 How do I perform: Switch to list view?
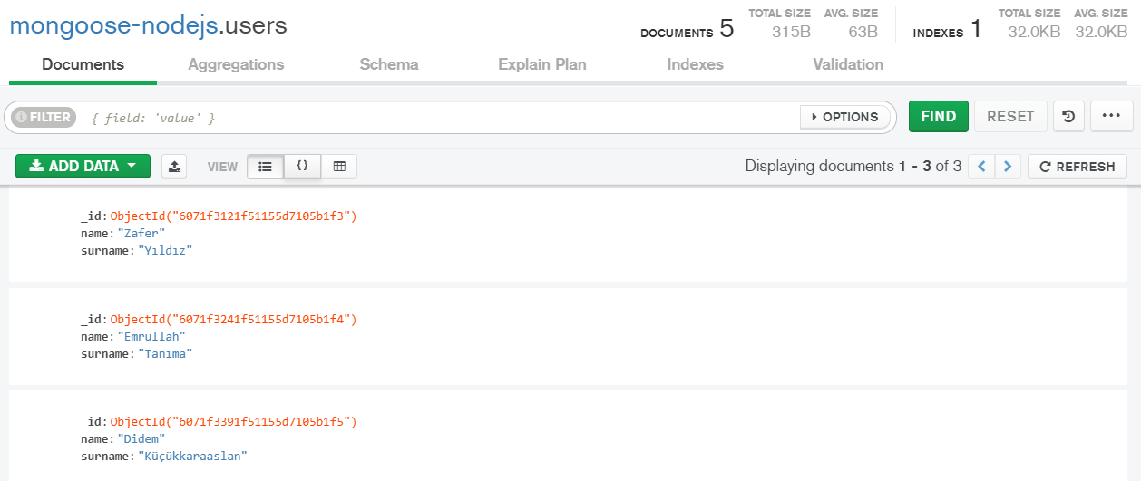(x=265, y=167)
